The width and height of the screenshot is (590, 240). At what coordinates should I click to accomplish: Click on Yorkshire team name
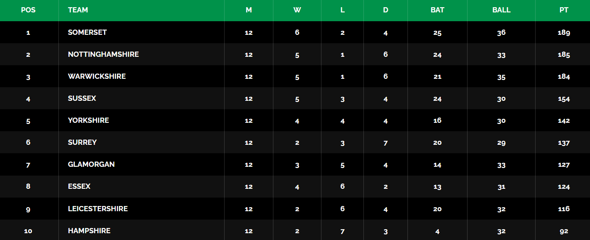pyautogui.click(x=88, y=120)
